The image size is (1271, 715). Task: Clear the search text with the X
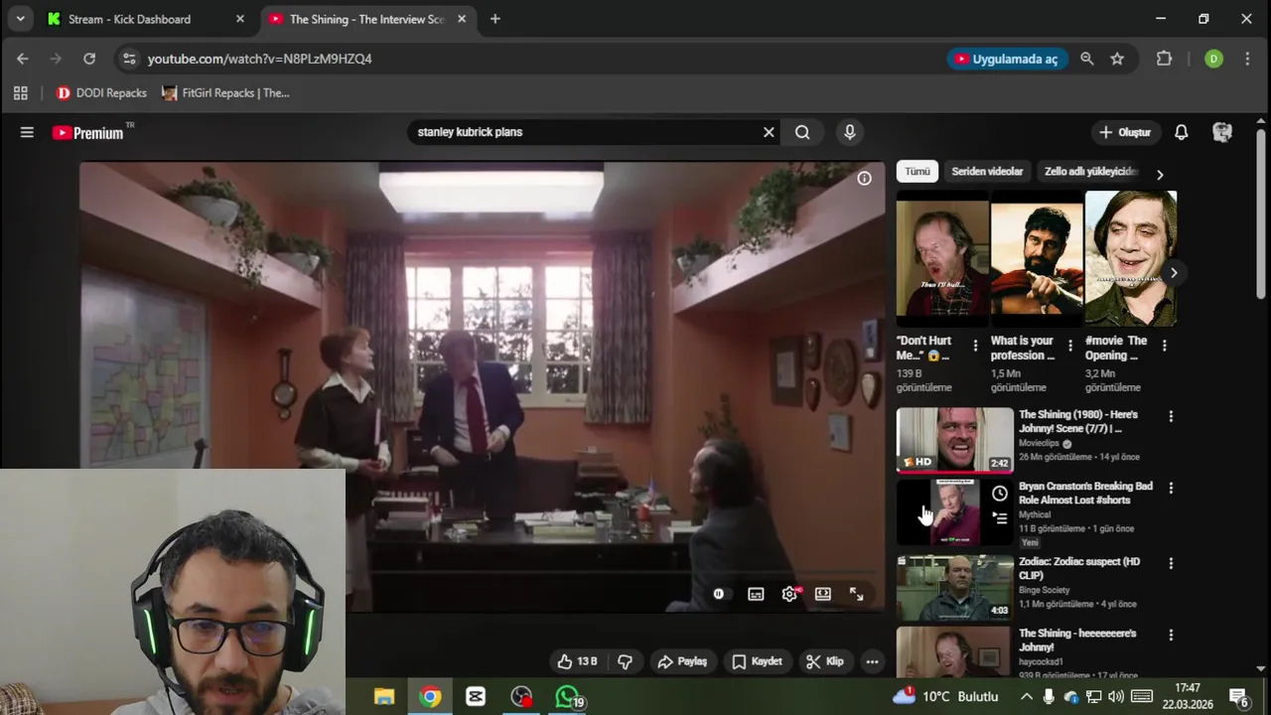click(x=769, y=132)
